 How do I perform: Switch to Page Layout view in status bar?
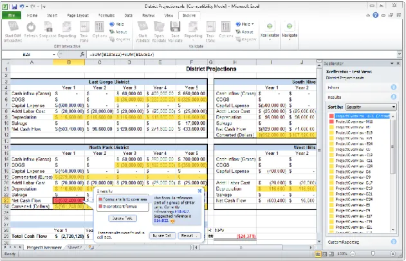coord(325,254)
